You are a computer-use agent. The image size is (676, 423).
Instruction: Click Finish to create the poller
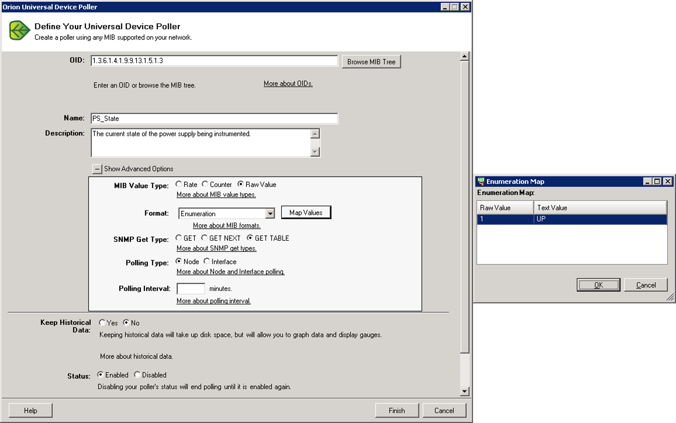click(x=397, y=410)
